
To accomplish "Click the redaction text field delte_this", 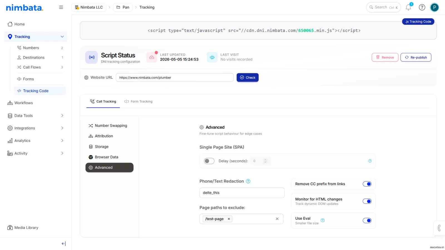I will pos(242,193).
